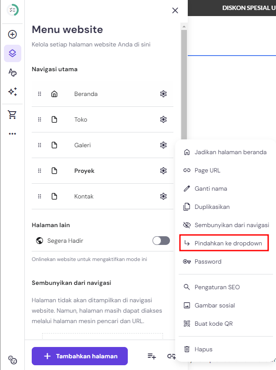This screenshot has width=276, height=370.
Task: Select the text styles icon in sidebar
Action: tap(12, 73)
